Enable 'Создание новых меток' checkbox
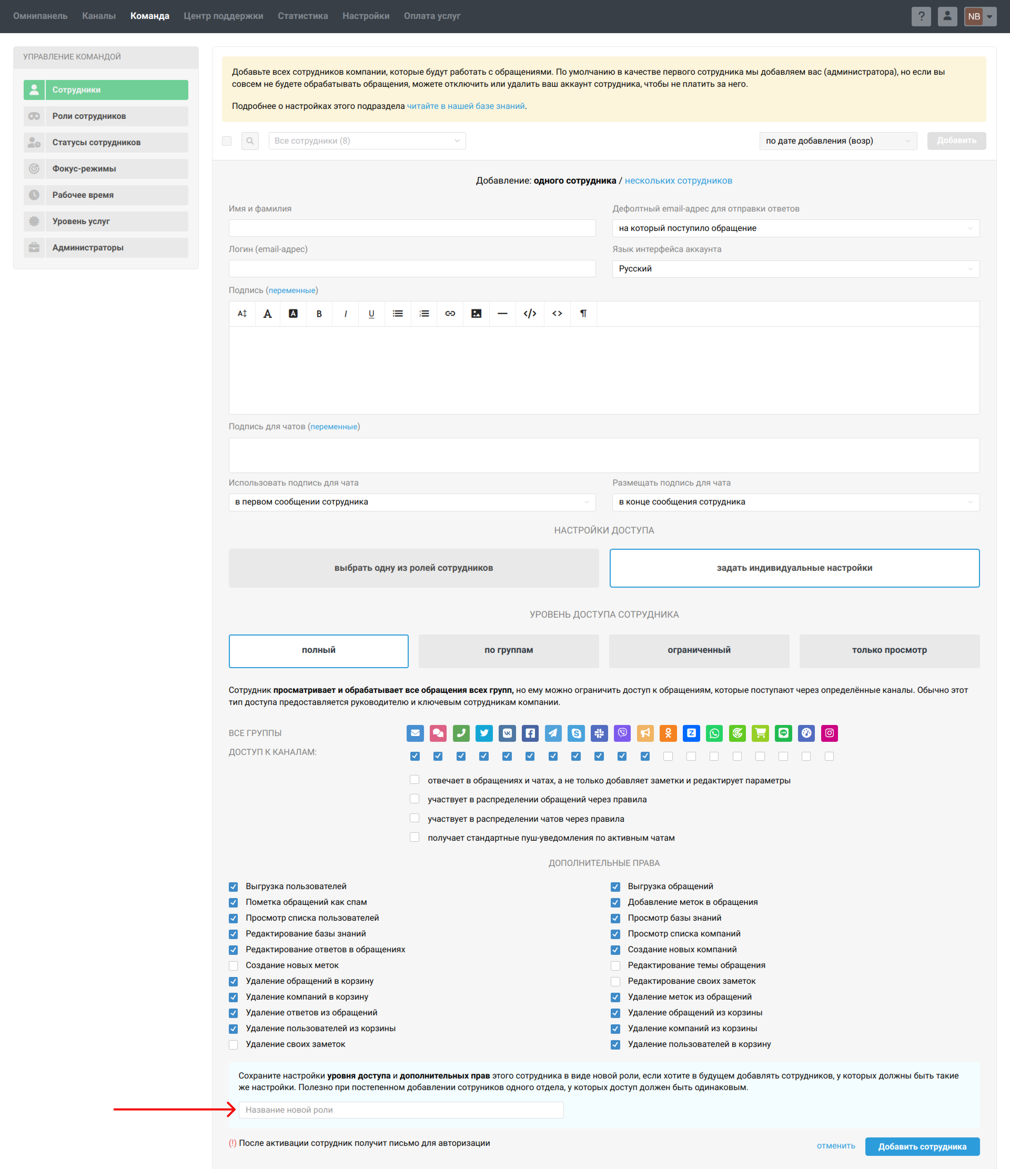1010x1169 pixels. (234, 965)
